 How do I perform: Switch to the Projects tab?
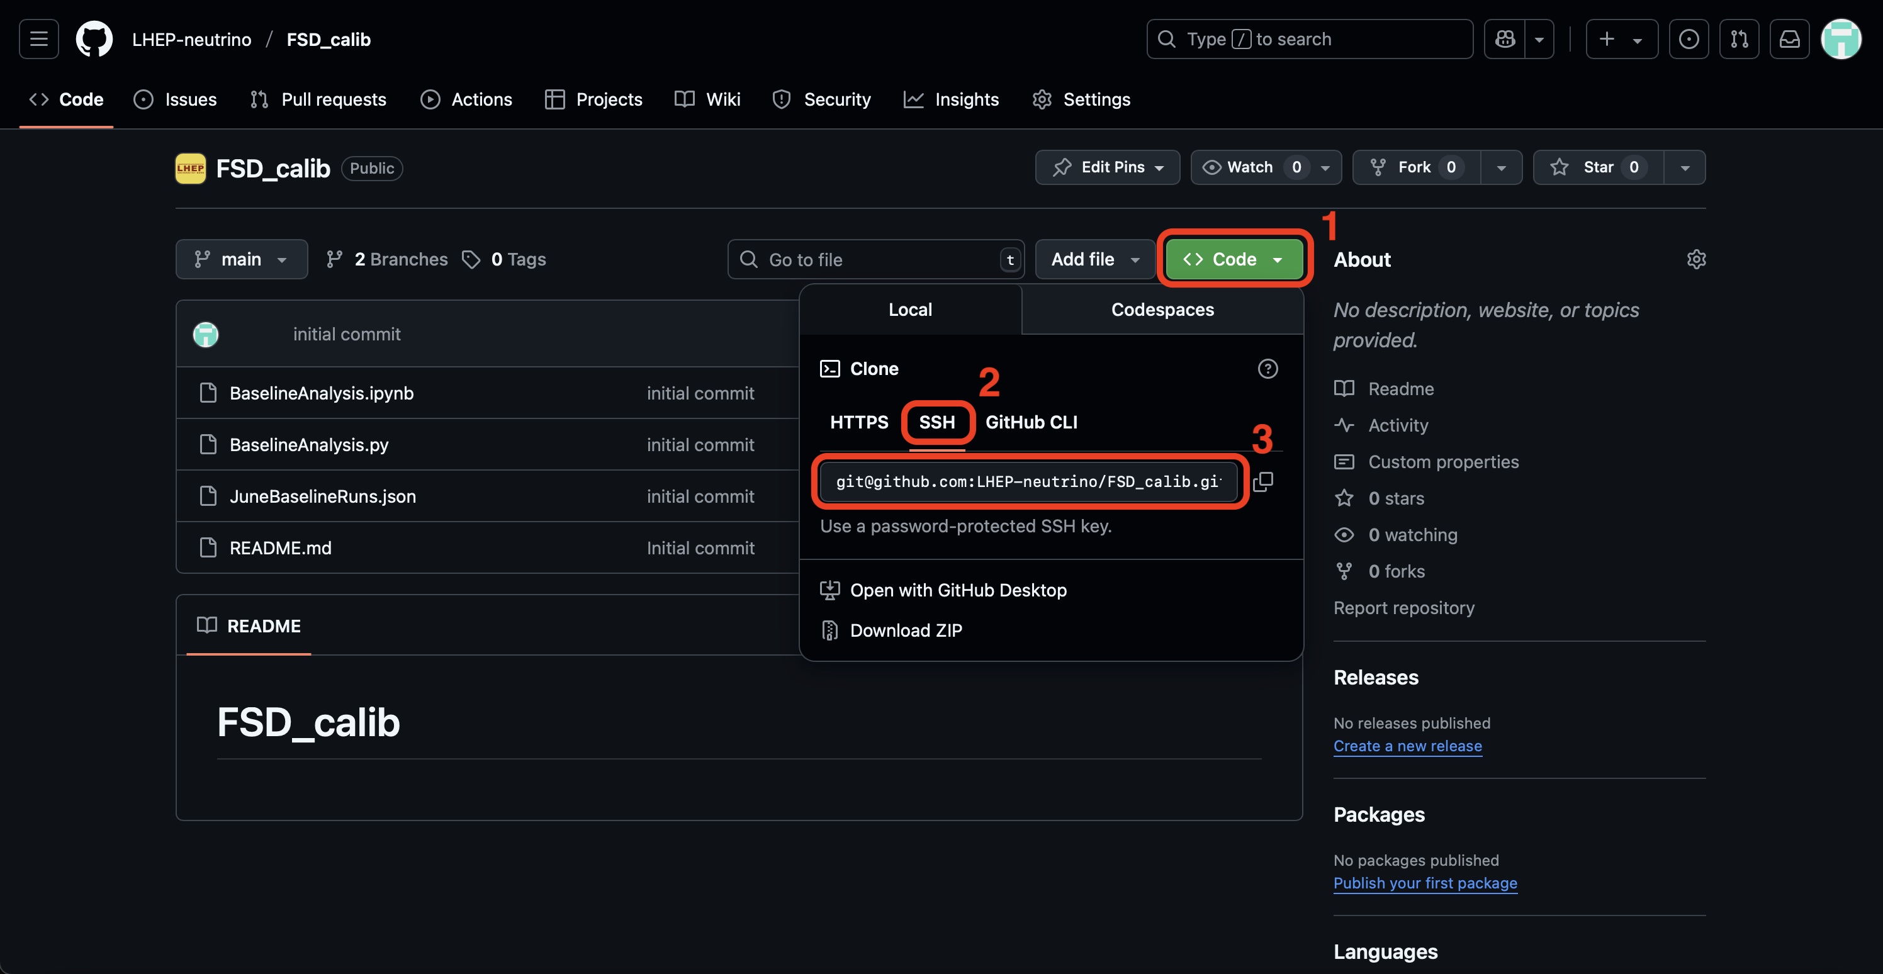tap(593, 99)
